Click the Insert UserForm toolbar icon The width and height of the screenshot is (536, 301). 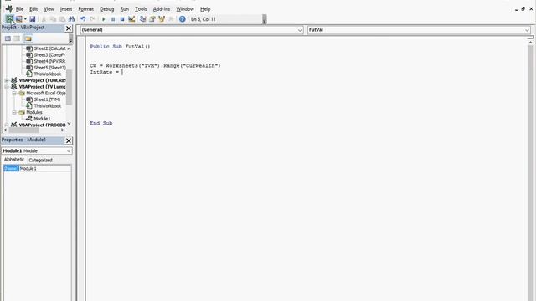coord(18,19)
